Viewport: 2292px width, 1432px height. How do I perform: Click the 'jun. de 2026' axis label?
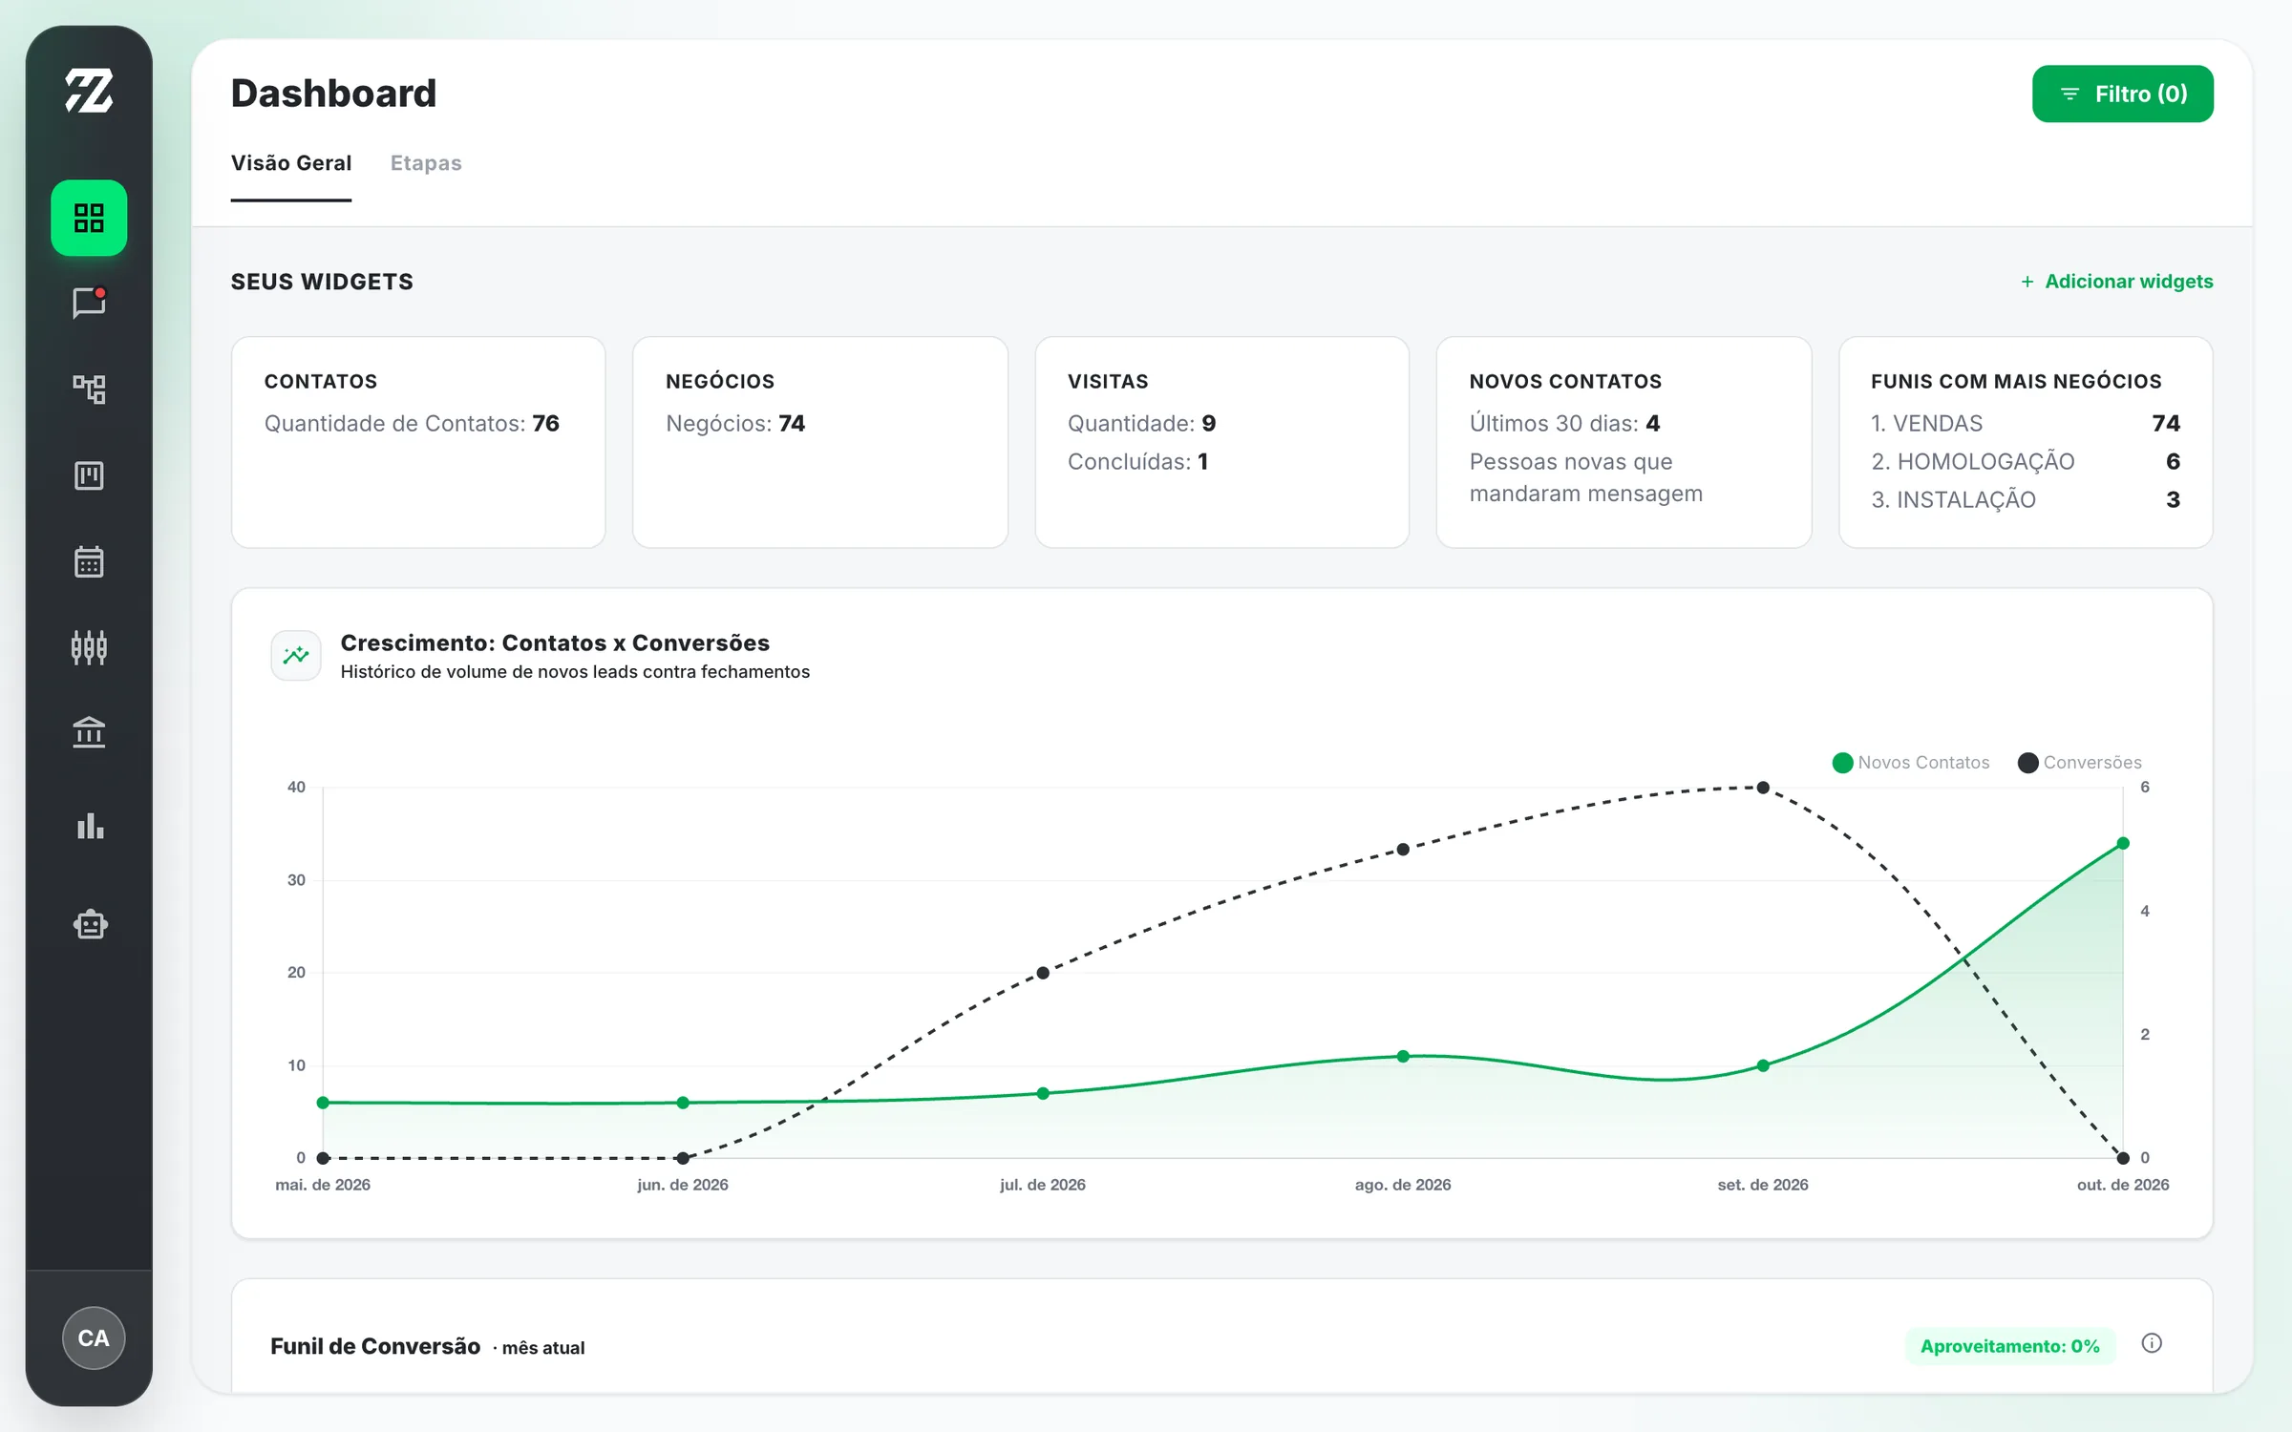point(683,1185)
